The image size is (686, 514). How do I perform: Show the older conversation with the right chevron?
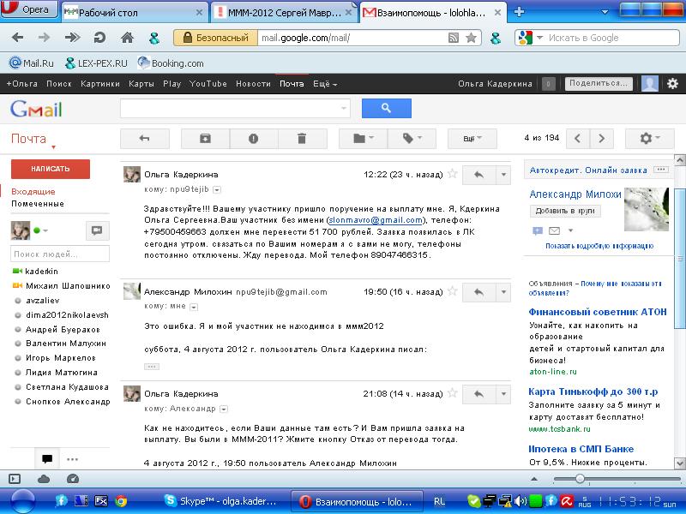pyautogui.click(x=602, y=139)
